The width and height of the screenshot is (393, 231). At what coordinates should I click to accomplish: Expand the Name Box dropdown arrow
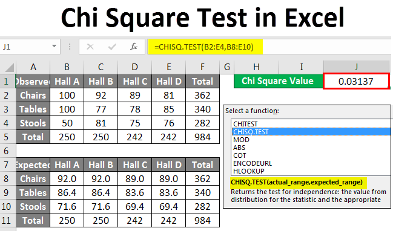pyautogui.click(x=54, y=47)
